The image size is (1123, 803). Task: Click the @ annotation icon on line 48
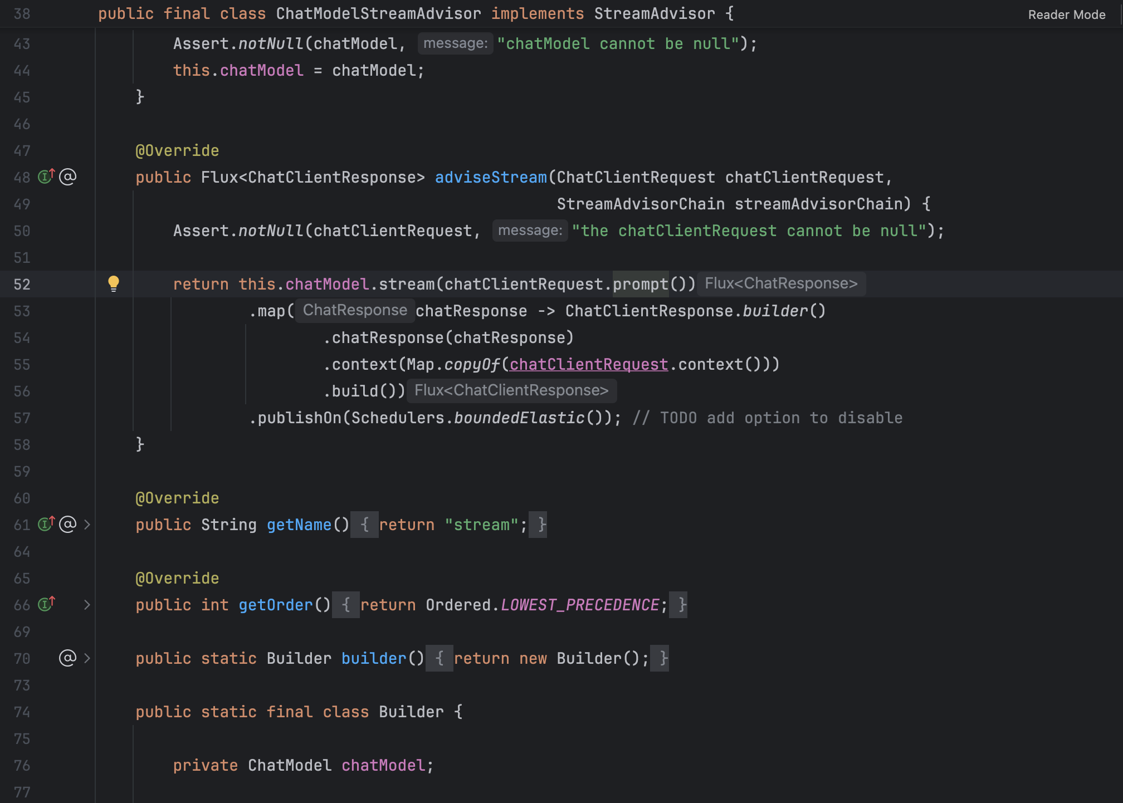[67, 177]
